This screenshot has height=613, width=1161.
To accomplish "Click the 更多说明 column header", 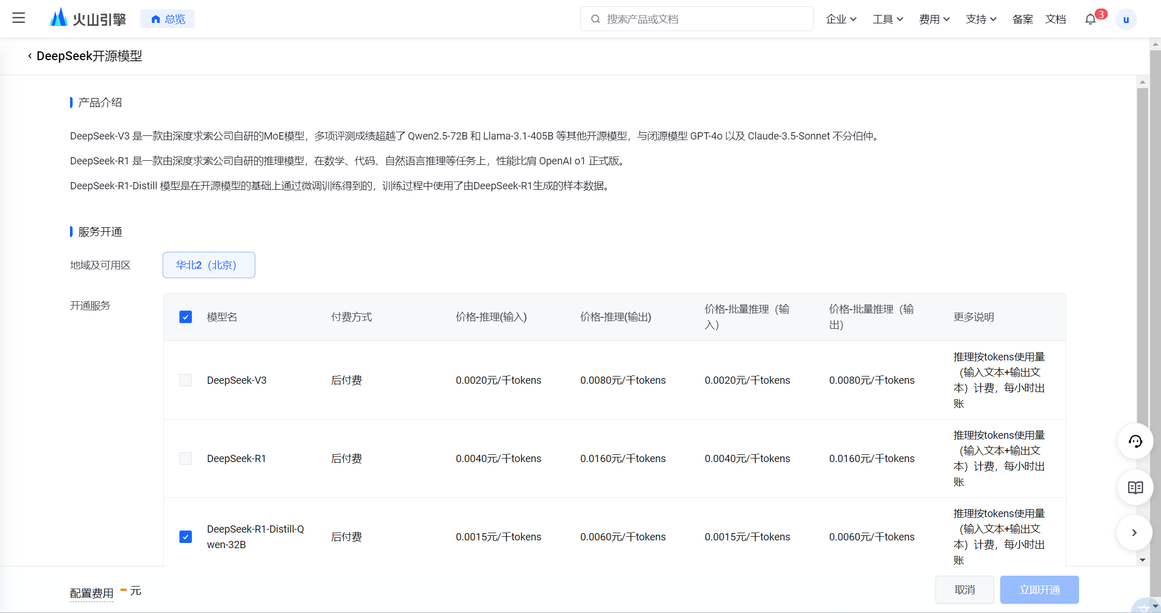I will [x=974, y=317].
